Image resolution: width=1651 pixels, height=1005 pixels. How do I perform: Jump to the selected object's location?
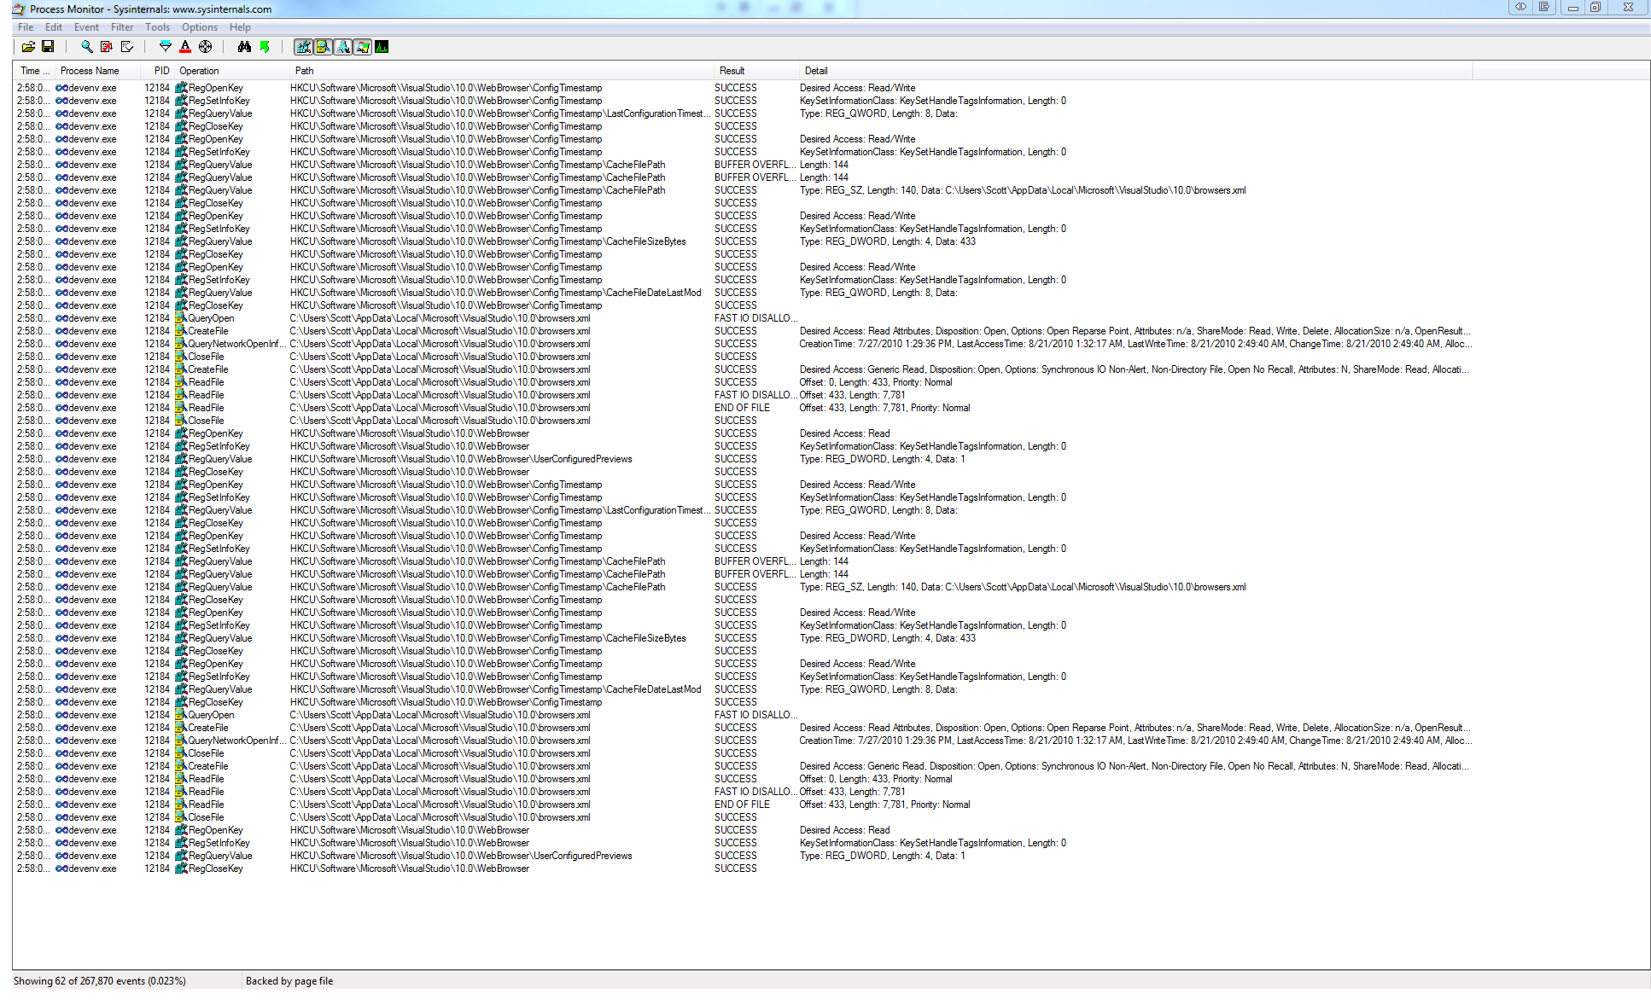tap(265, 47)
